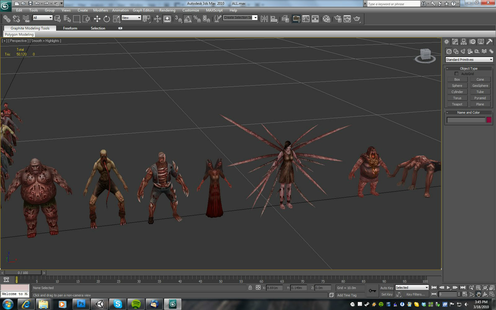Viewport: 496px width, 310px height.
Task: Enable the AutoGrid checkbox
Action: click(x=456, y=74)
